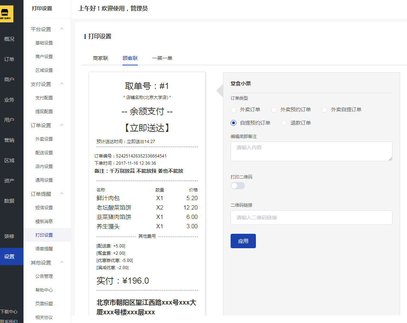Collapse the 其他设置 section chevron
The image size is (407, 323).
click(62, 262)
